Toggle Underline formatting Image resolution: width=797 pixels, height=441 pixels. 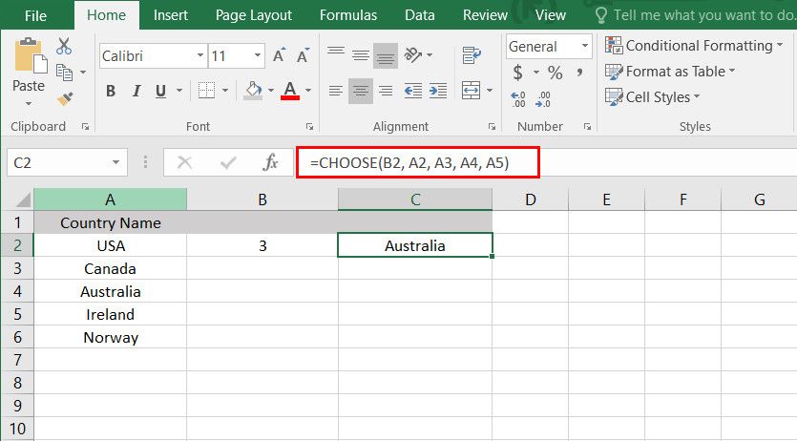tap(160, 91)
